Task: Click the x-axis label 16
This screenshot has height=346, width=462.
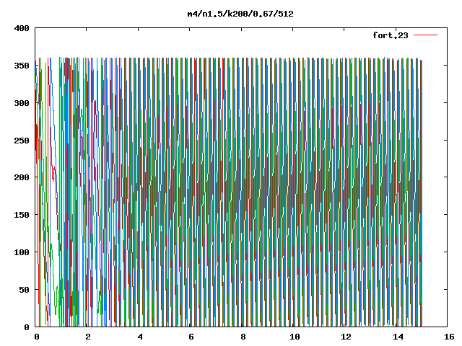Action: tap(449, 337)
